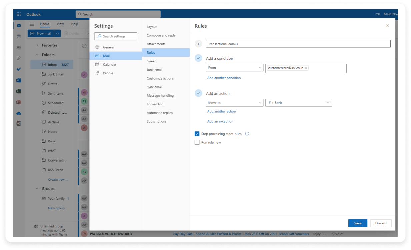Toggle the Add a condition check circle
Viewport: 411px width, 250px height.
[198, 58]
